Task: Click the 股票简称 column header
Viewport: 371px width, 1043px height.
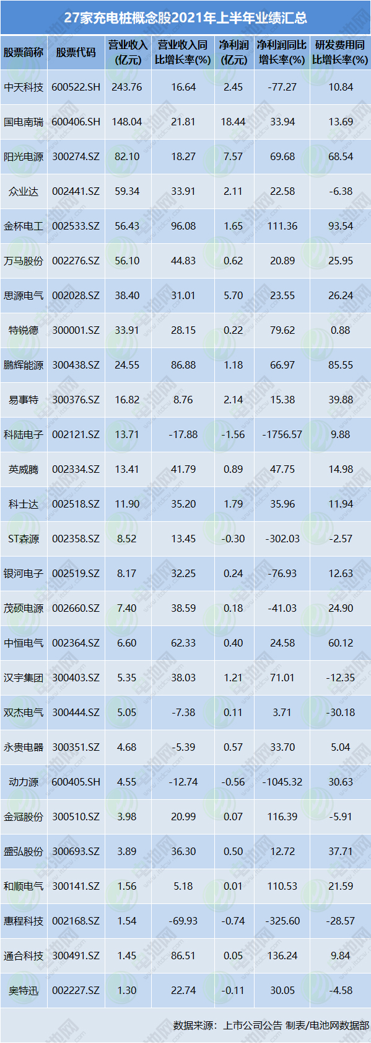Action: (24, 52)
